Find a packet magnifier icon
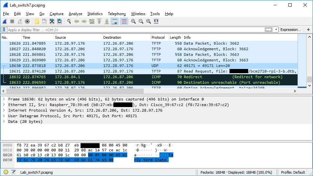 pyautogui.click(x=69, y=21)
